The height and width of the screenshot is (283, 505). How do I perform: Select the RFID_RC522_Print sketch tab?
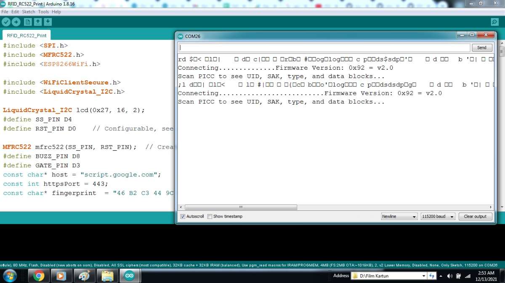(x=27, y=36)
